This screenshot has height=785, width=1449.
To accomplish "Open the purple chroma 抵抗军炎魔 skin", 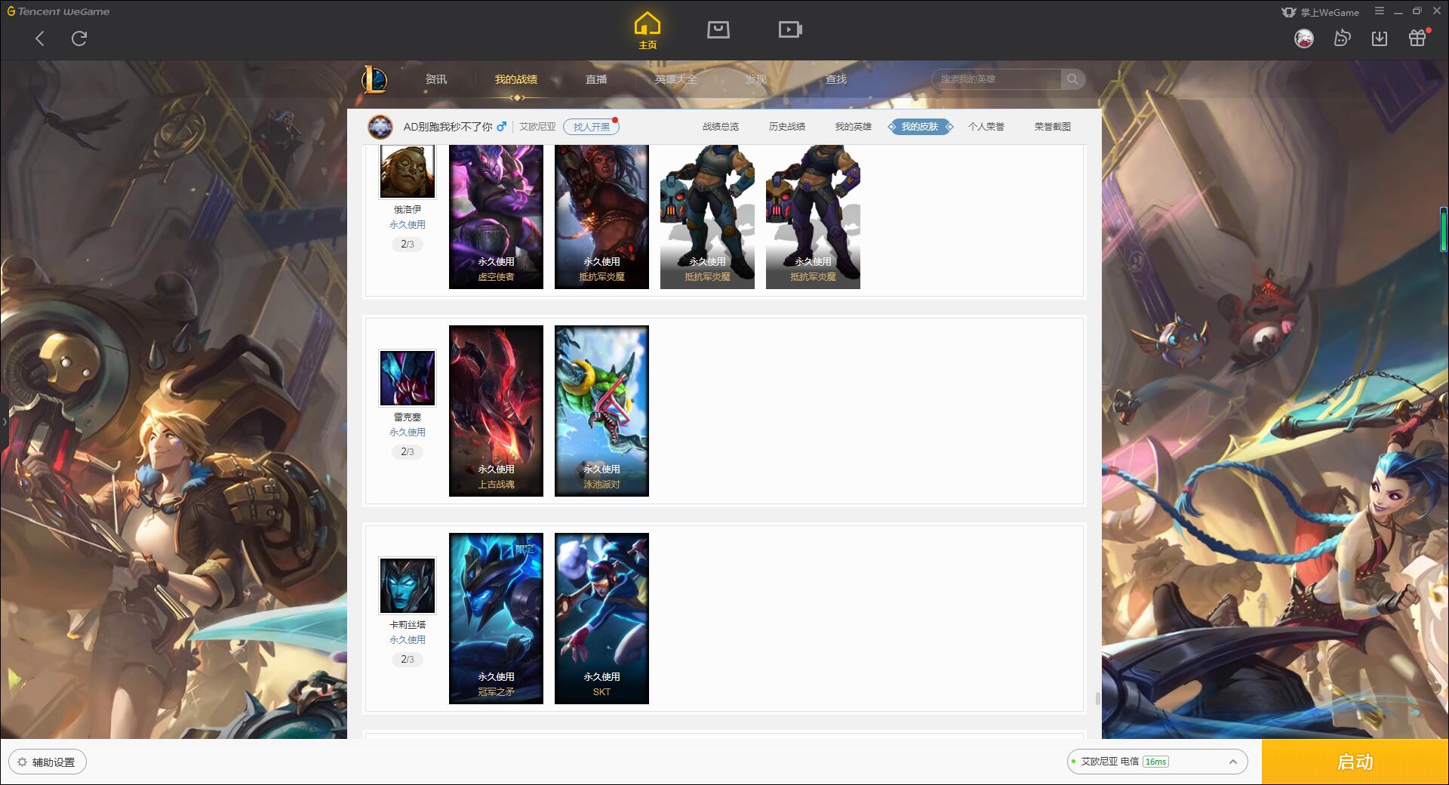I will click(813, 217).
